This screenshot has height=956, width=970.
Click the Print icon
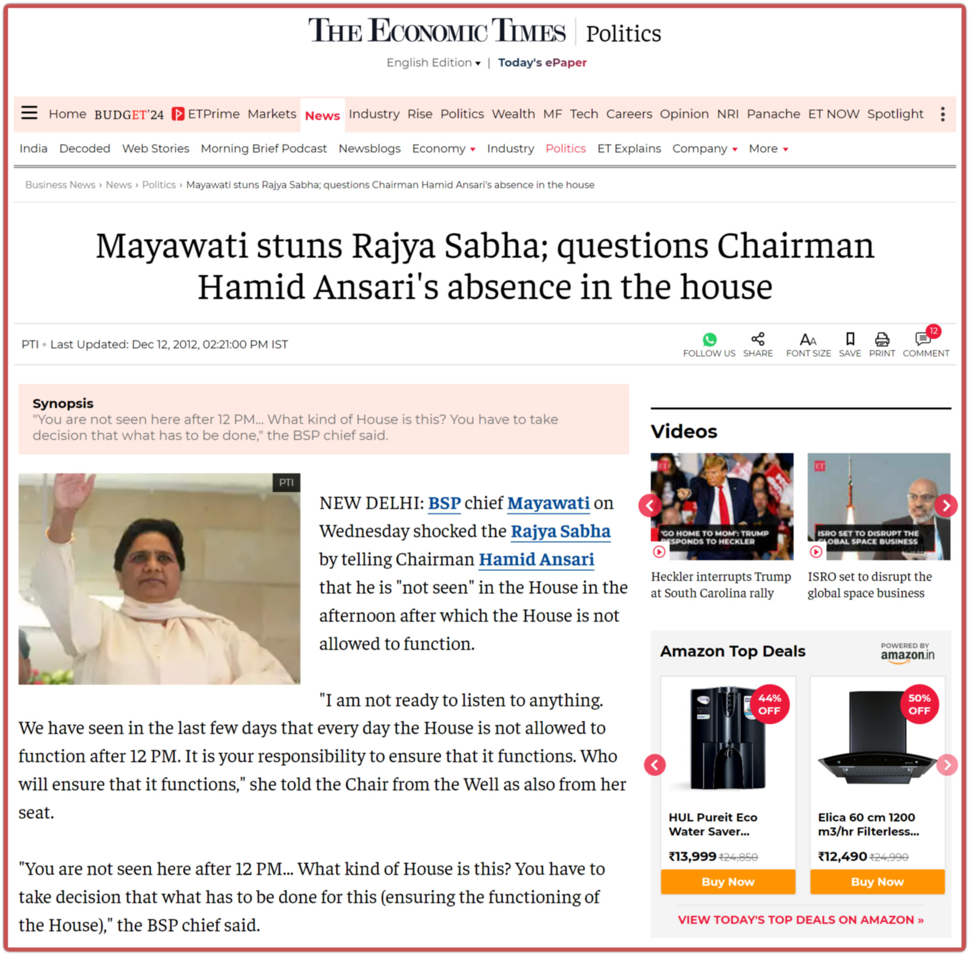coord(882,340)
